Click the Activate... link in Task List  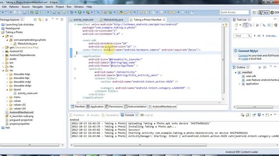[x=271, y=36]
